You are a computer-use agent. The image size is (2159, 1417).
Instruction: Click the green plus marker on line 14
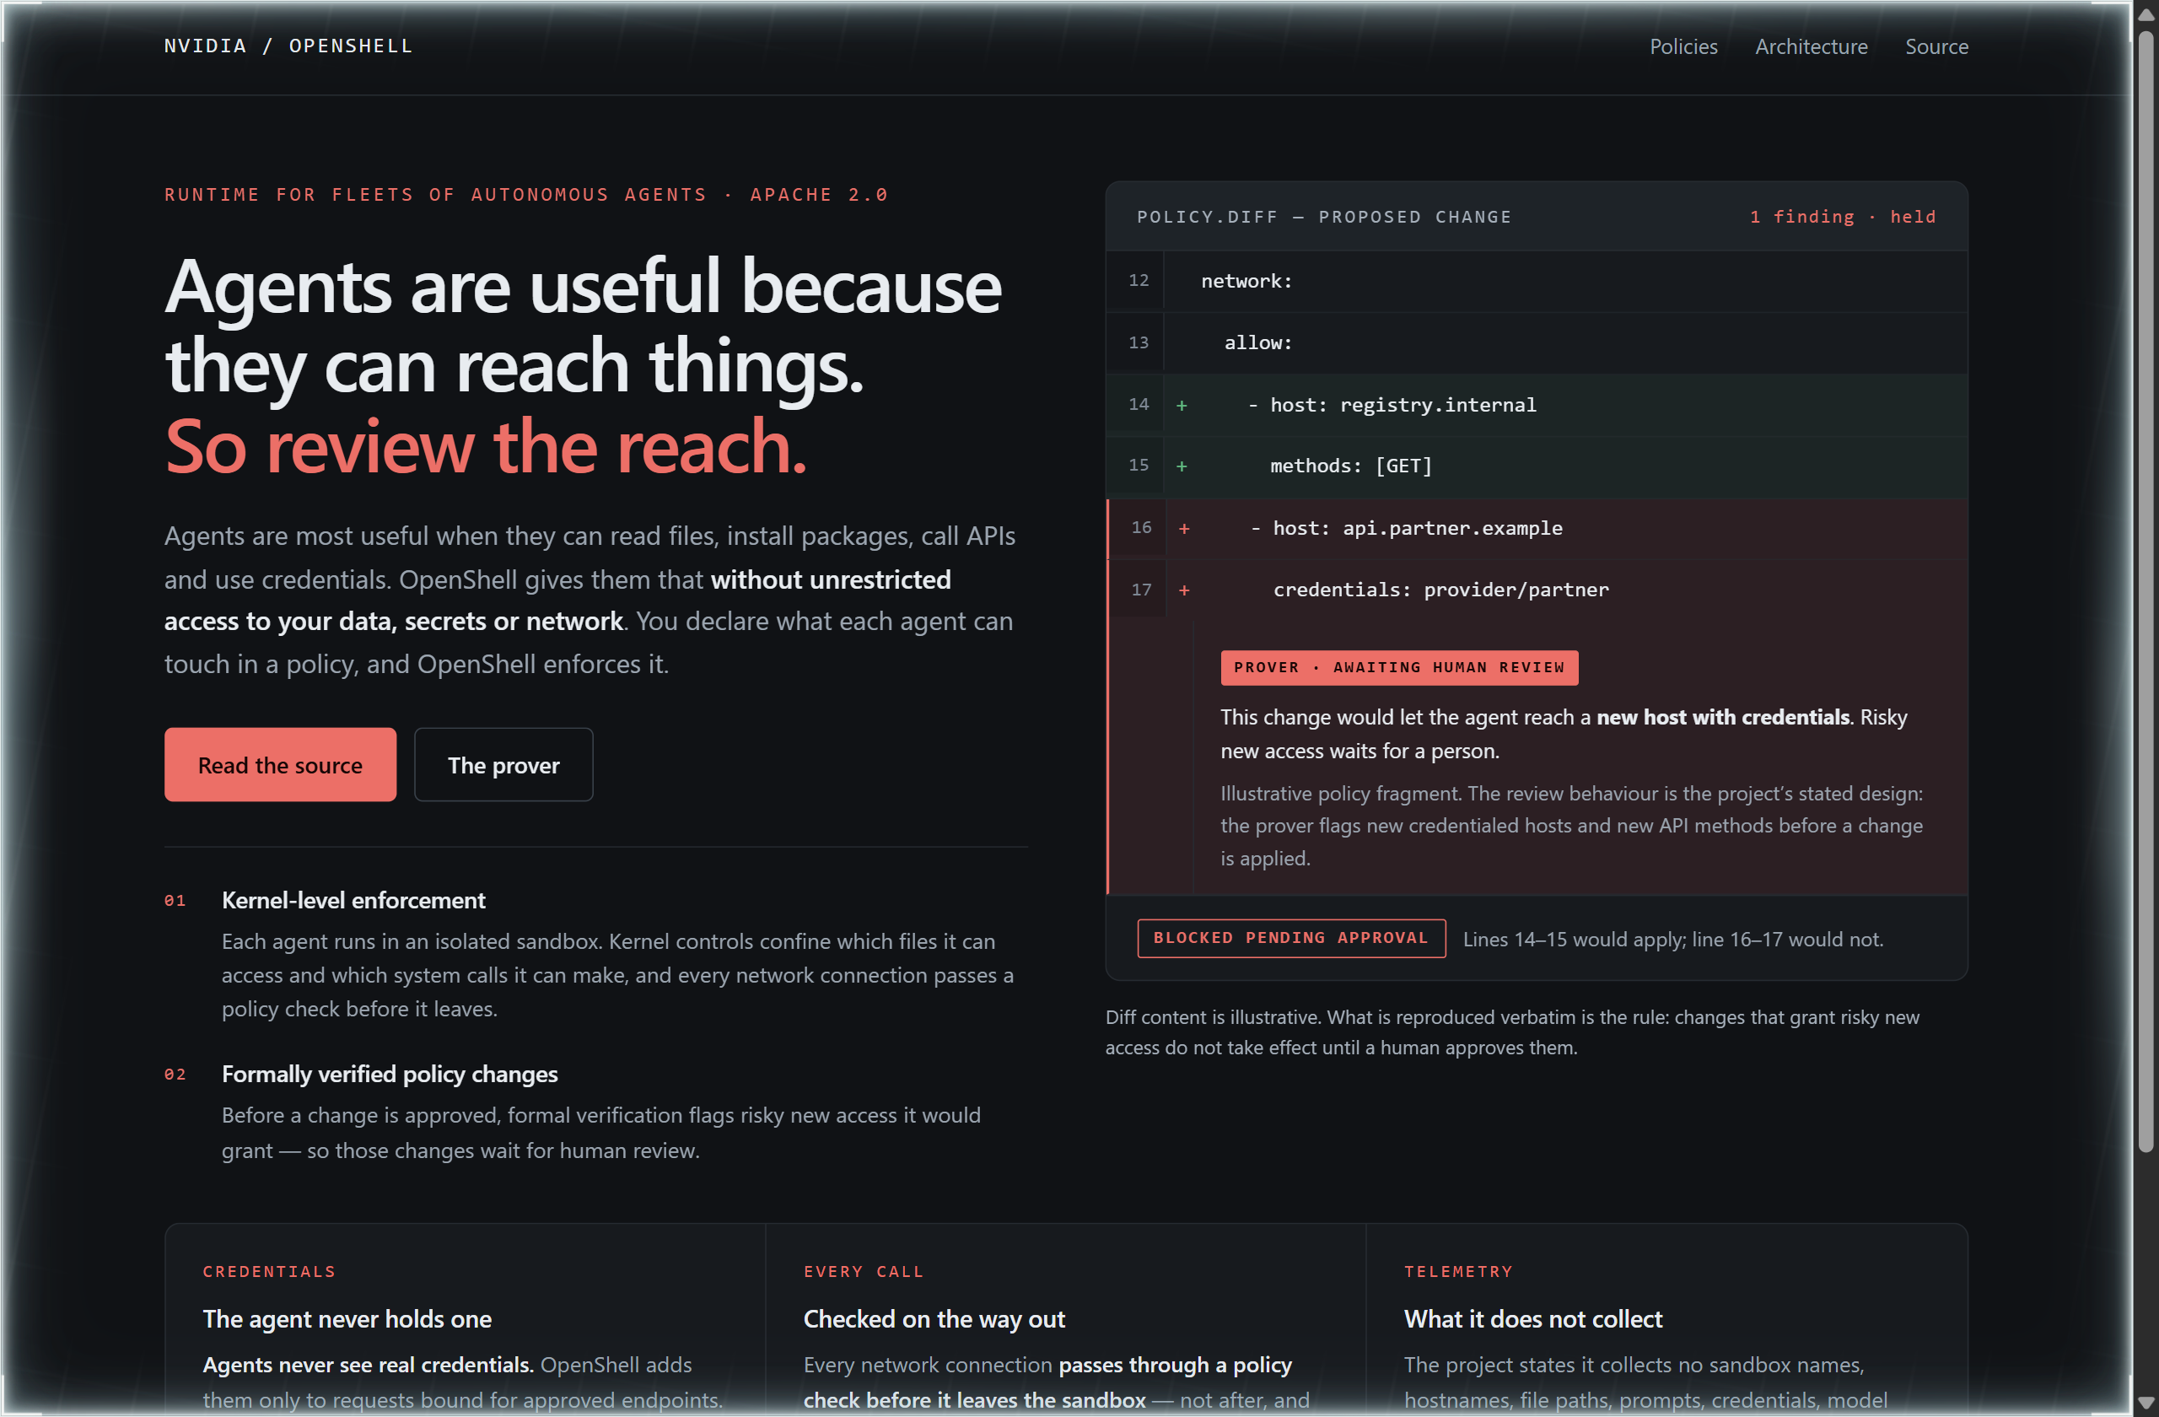(x=1181, y=406)
